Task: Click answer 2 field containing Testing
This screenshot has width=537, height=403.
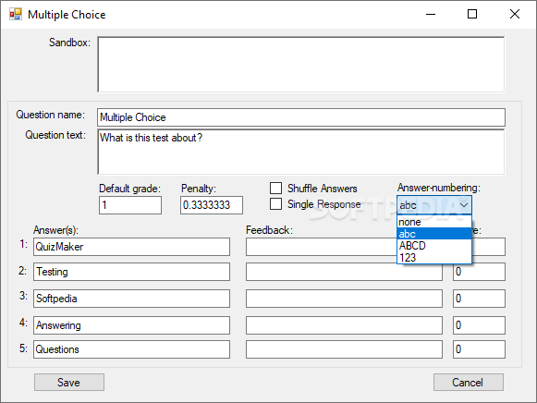Action: pos(131,272)
